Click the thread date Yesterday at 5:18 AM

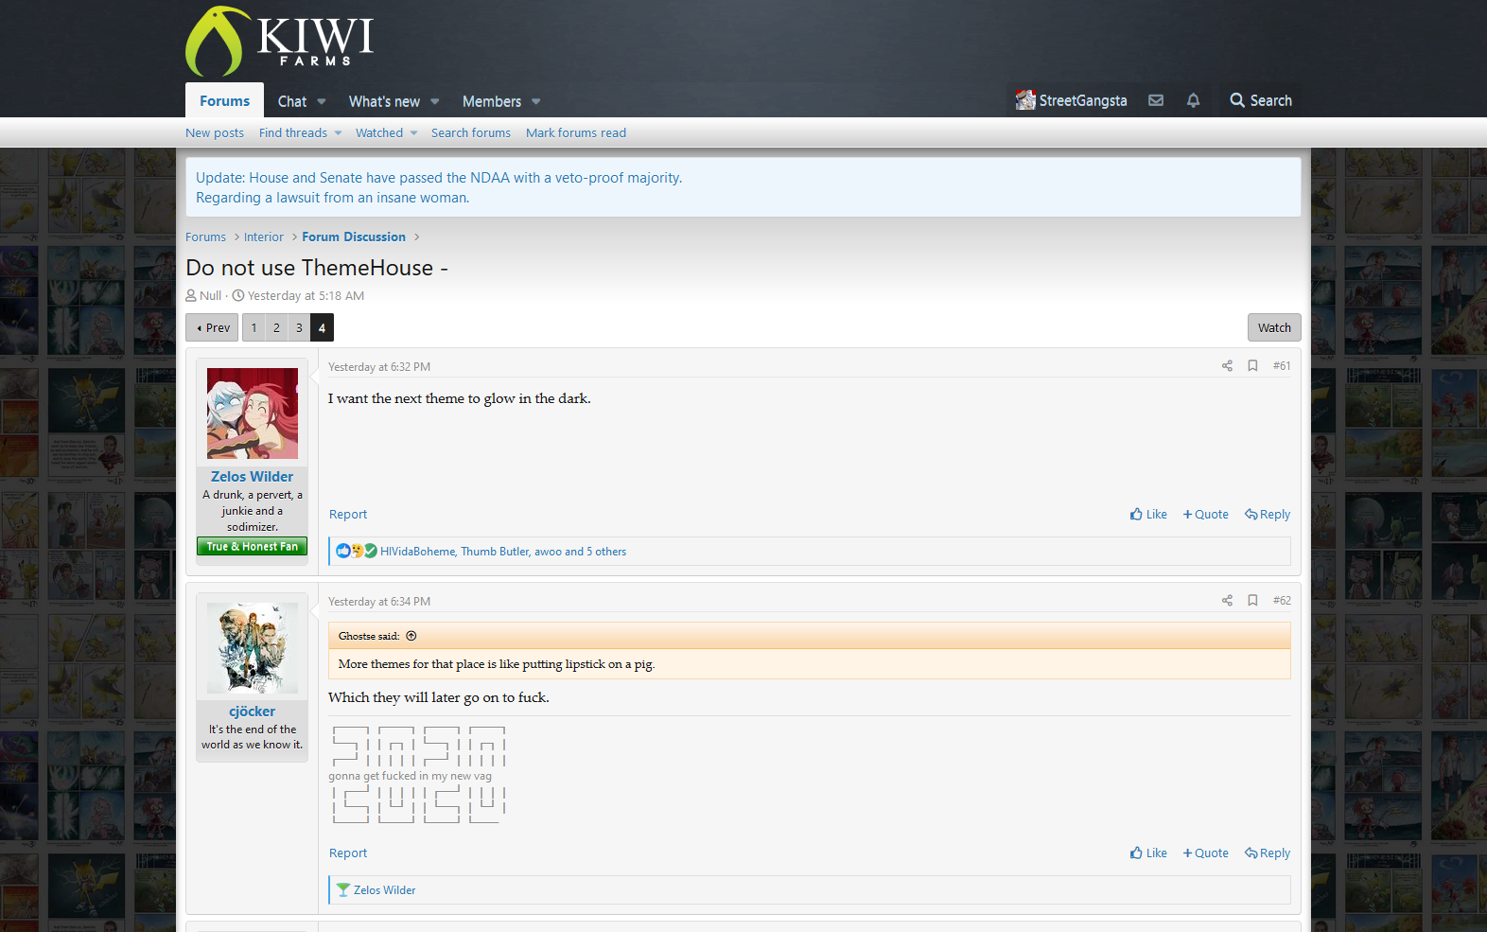pos(306,296)
